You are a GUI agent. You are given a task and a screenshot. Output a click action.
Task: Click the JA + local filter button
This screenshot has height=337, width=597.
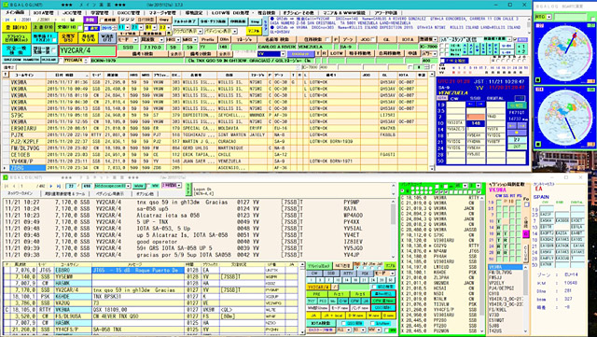(334, 316)
